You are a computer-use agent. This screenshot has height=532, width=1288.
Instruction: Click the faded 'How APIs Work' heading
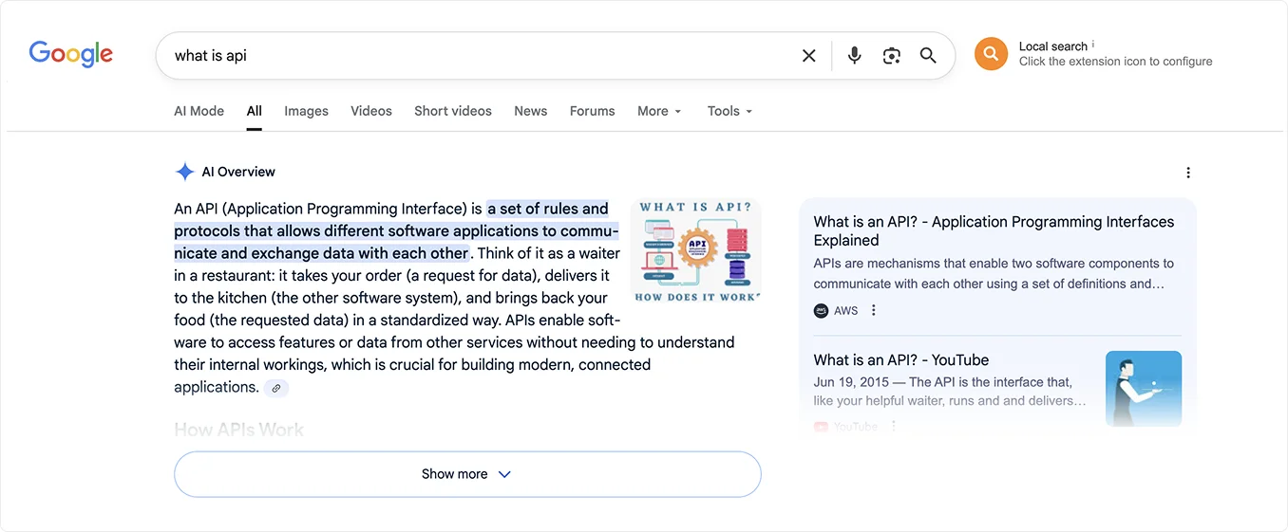tap(238, 430)
